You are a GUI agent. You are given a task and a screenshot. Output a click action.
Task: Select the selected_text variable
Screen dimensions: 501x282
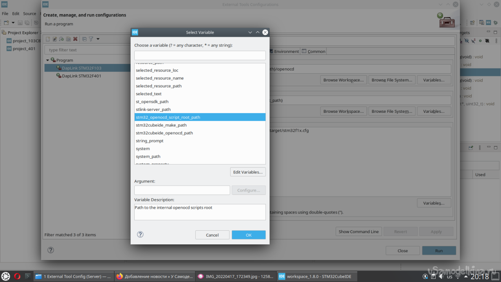pos(200,94)
